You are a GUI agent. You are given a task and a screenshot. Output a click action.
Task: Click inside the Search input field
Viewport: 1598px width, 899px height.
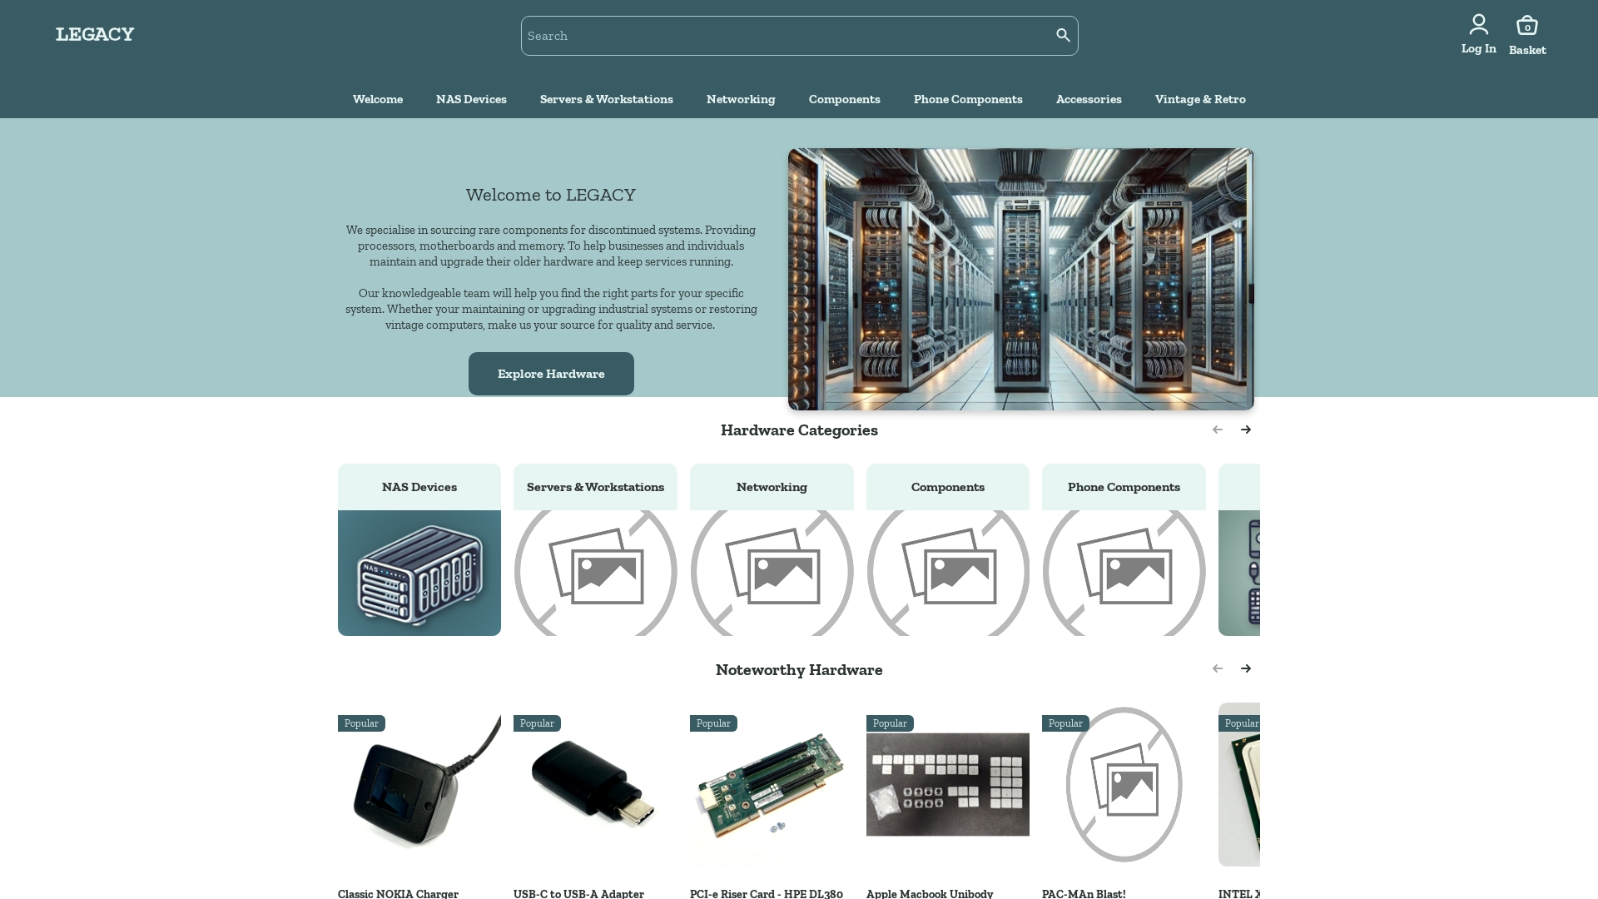[782, 35]
